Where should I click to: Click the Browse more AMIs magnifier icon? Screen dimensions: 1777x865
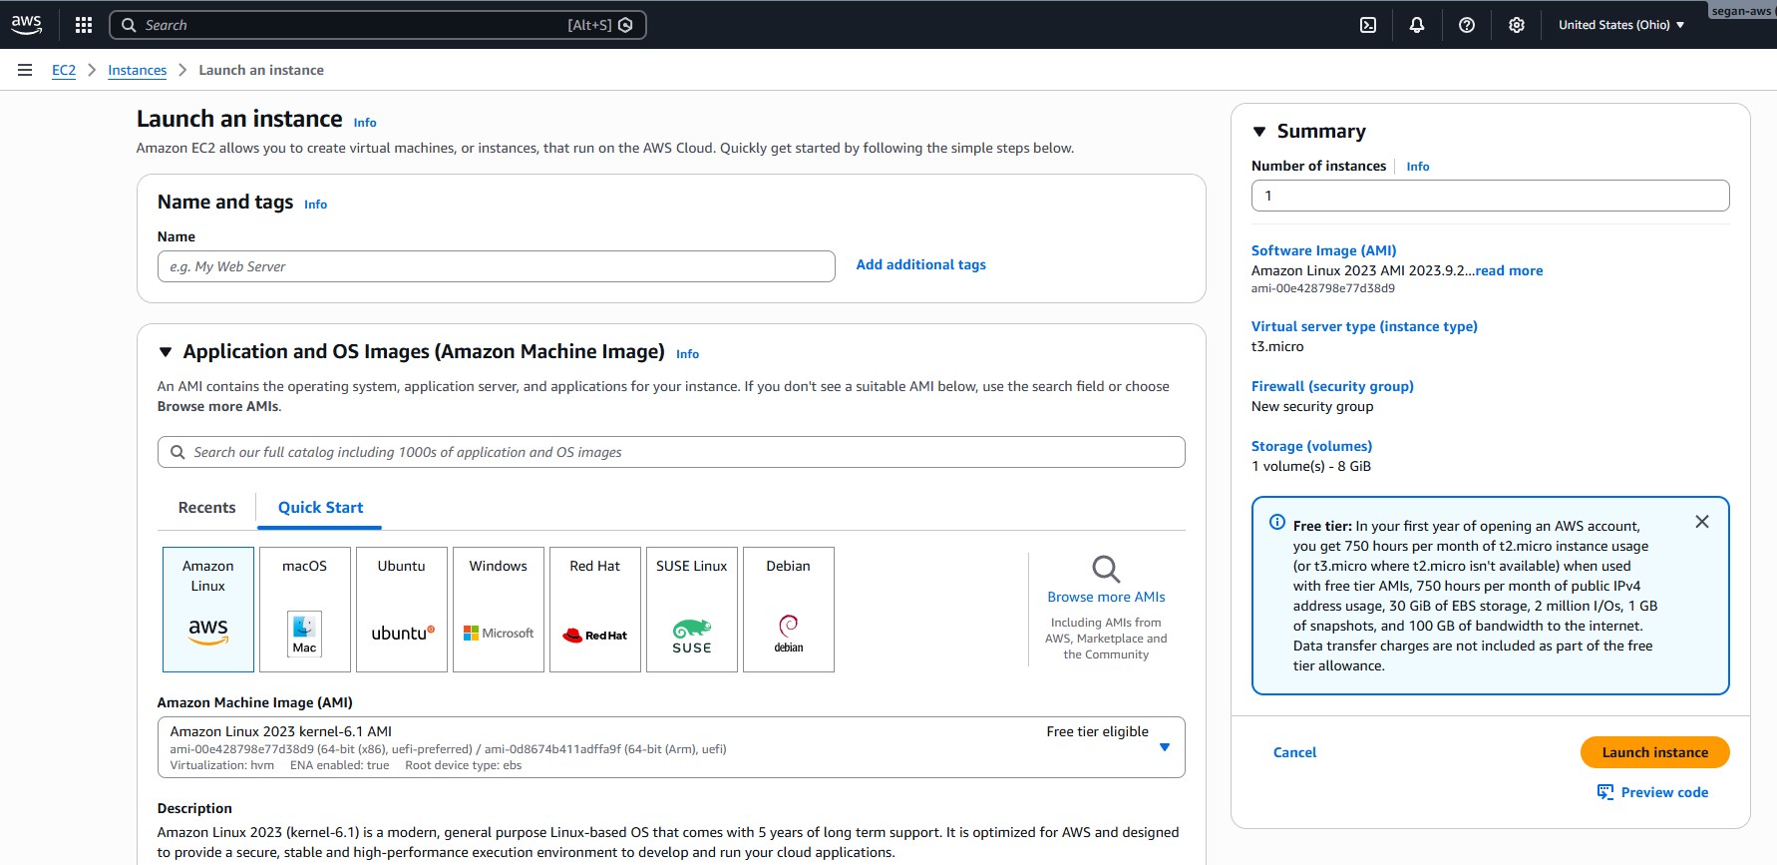coord(1106,569)
